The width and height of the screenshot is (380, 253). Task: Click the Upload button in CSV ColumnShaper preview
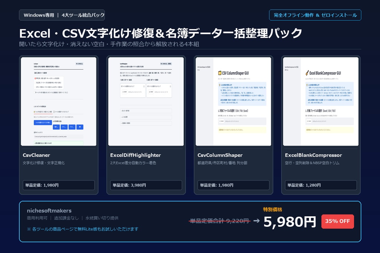click(x=221, y=121)
